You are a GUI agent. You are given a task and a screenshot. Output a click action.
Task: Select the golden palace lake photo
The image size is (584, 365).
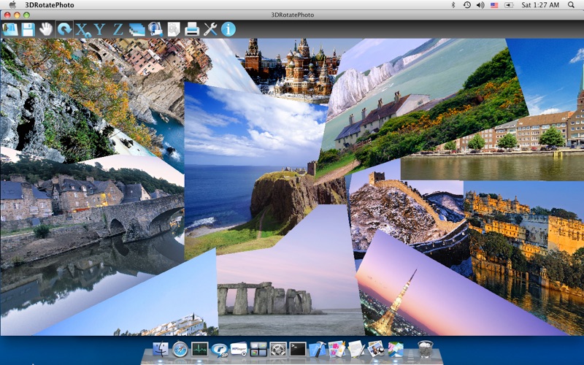pos(525,253)
